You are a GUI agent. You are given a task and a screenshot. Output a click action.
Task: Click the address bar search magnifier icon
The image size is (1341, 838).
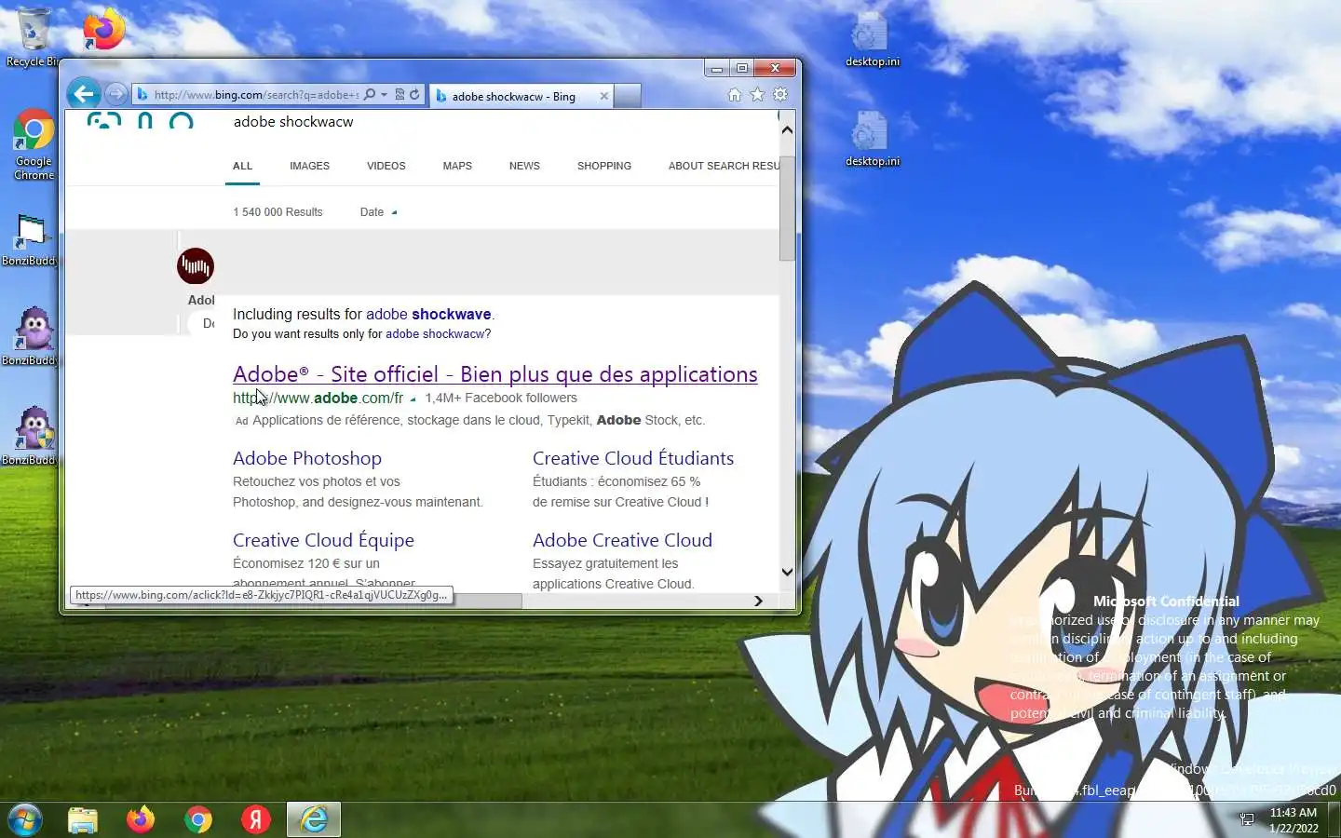370,94
